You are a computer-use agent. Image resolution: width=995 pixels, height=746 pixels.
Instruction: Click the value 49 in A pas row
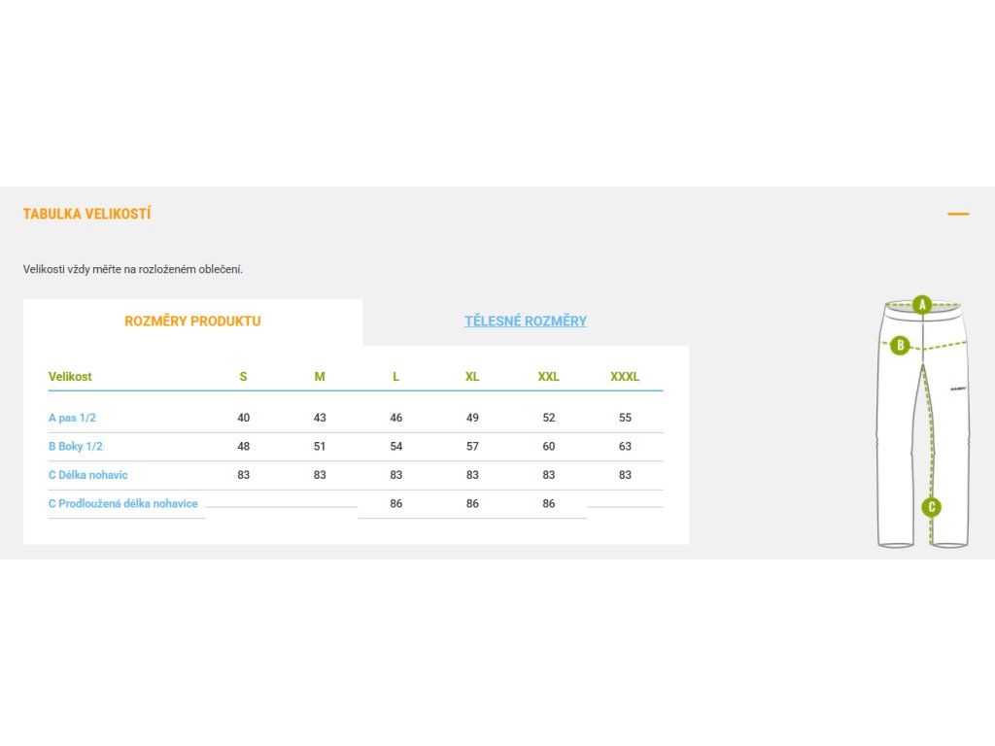[x=472, y=418]
